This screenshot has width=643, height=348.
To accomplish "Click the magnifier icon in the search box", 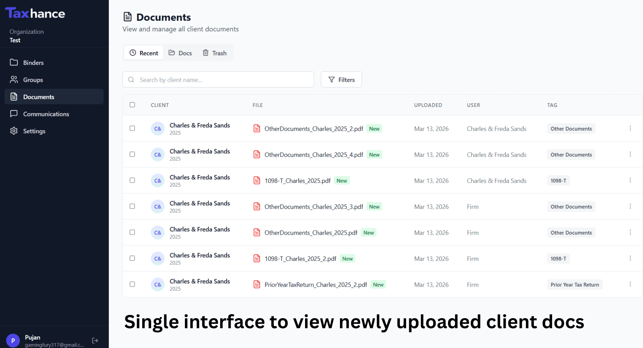I will coord(131,79).
